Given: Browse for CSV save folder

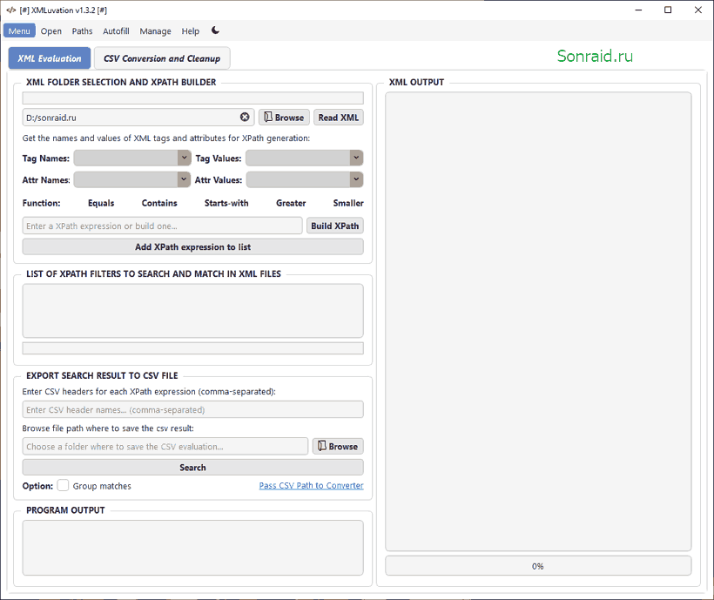Looking at the screenshot, I should (x=338, y=446).
